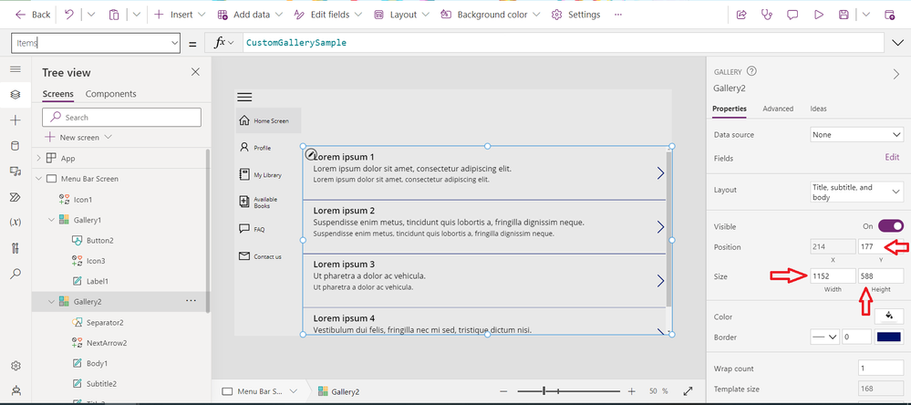Click the Publish icon at far right
This screenshot has width=911, height=405.
[889, 15]
